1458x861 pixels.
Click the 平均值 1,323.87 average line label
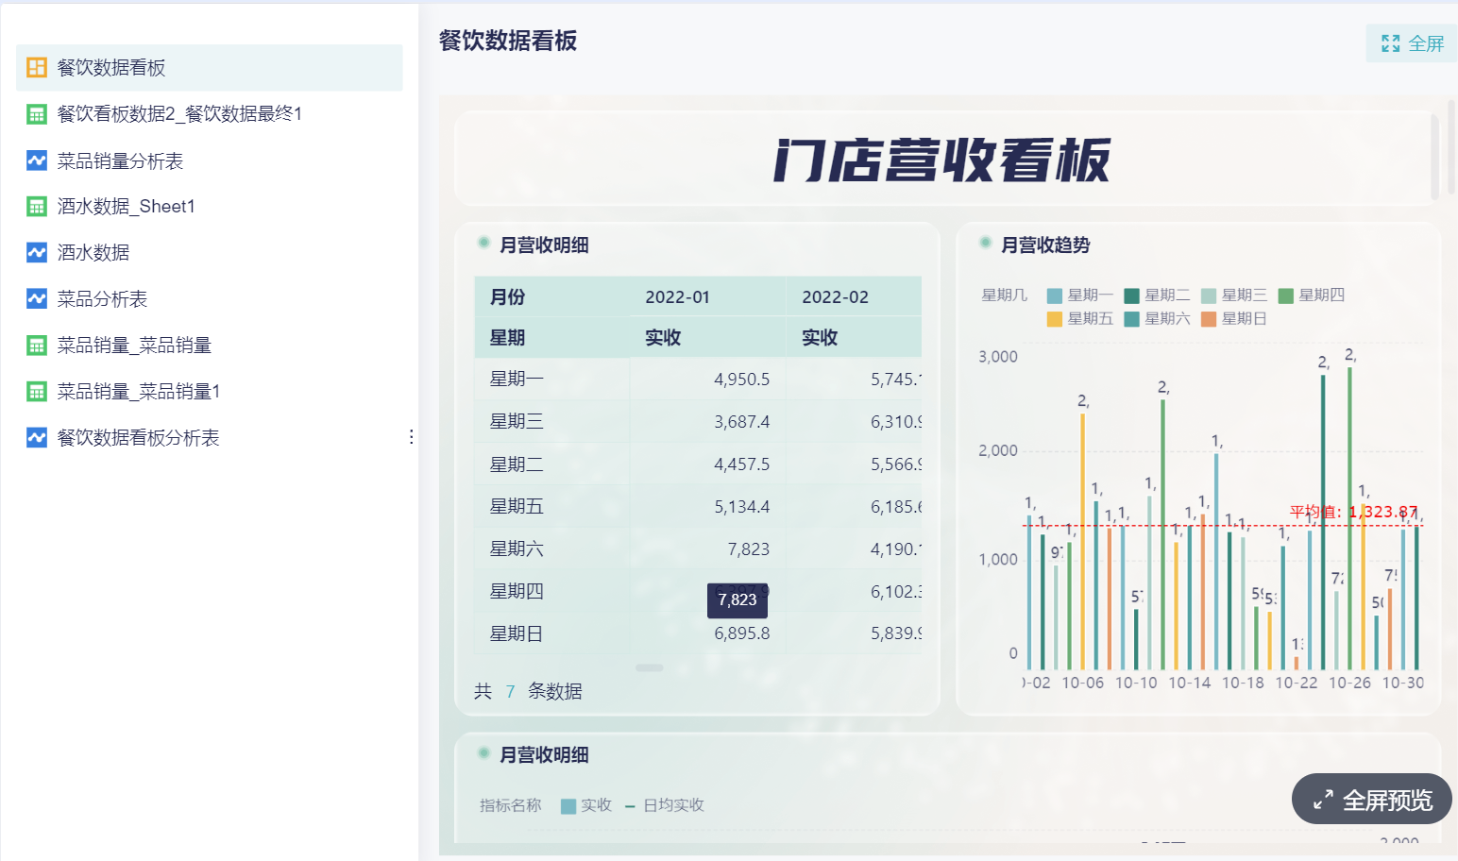(x=1353, y=512)
